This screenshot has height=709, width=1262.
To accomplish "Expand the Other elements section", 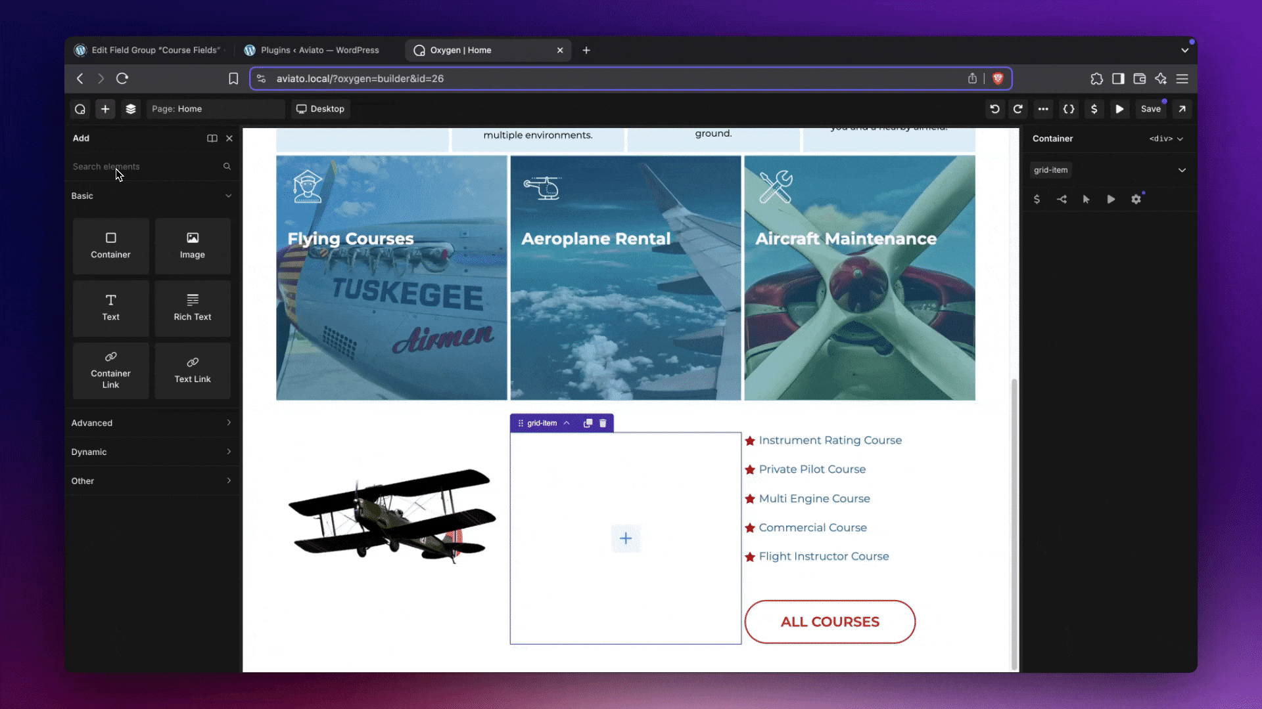I will (x=152, y=481).
